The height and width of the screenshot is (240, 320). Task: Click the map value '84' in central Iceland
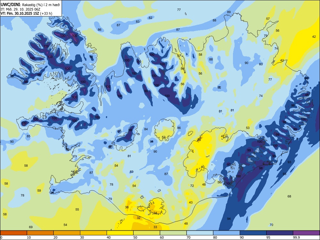pyautogui.click(x=146, y=129)
